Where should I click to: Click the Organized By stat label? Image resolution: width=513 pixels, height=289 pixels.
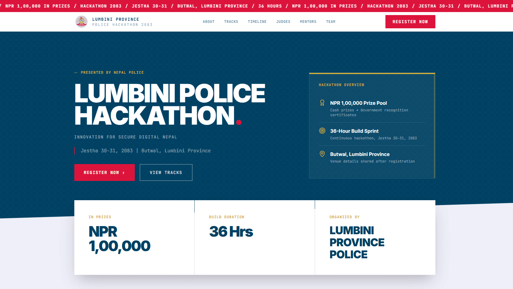(x=345, y=217)
